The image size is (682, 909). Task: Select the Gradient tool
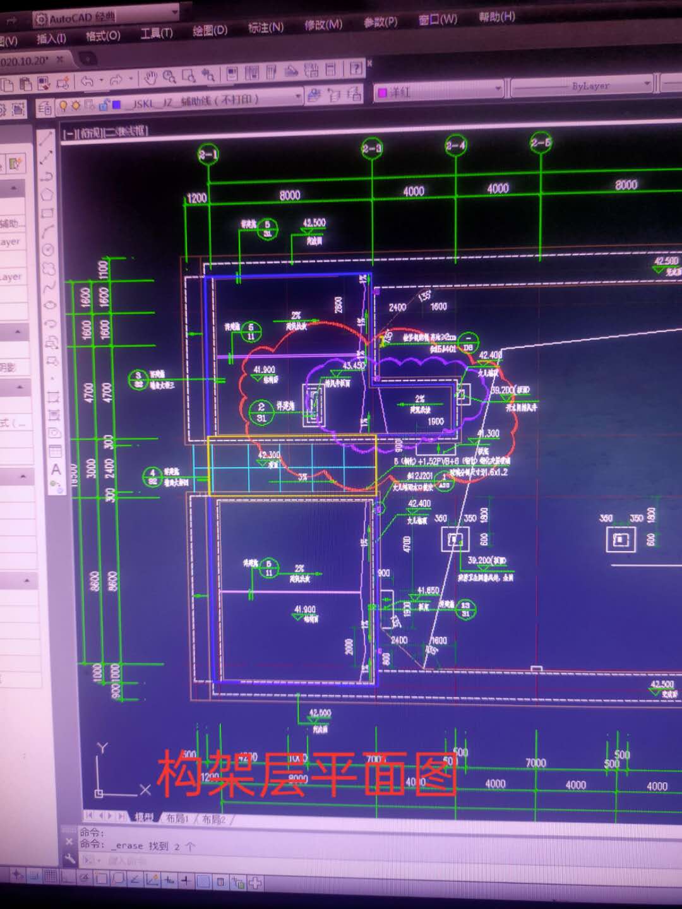click(x=54, y=415)
